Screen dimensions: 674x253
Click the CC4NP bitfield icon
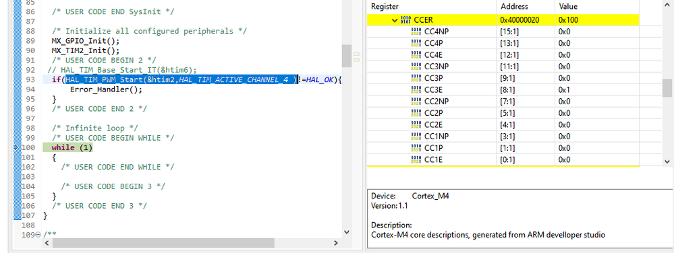416,32
